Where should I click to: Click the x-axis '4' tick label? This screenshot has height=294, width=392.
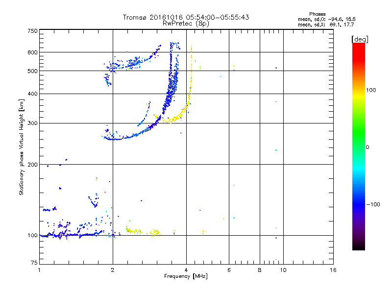186,270
